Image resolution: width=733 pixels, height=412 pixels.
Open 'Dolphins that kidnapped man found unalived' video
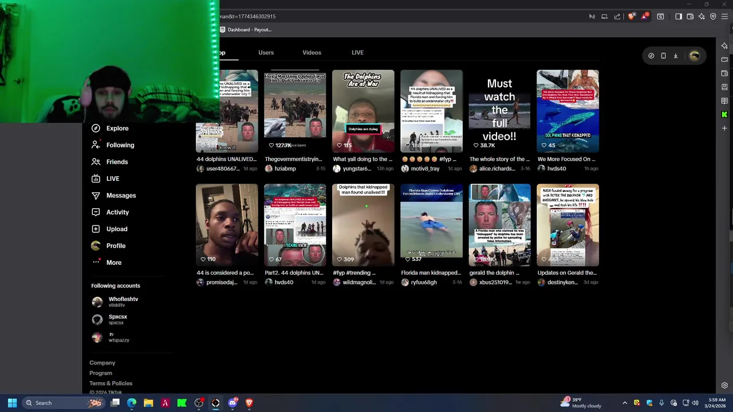pos(363,225)
